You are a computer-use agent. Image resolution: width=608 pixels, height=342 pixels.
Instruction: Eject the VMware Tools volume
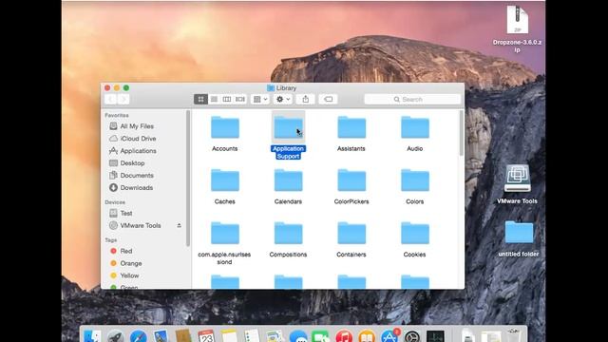click(x=179, y=225)
